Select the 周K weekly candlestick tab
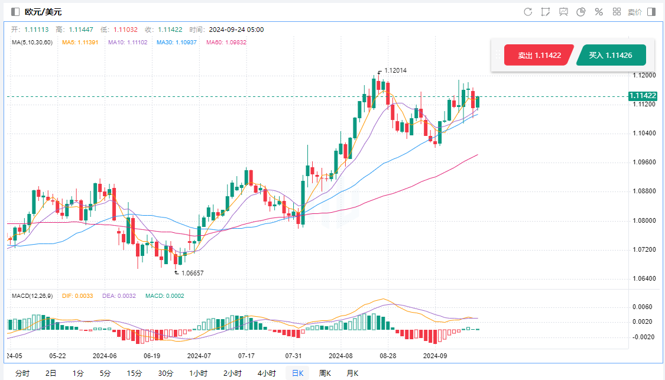The height and width of the screenshot is (380, 665). click(325, 373)
